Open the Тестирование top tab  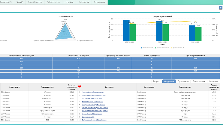pyautogui.click(x=99, y=2)
